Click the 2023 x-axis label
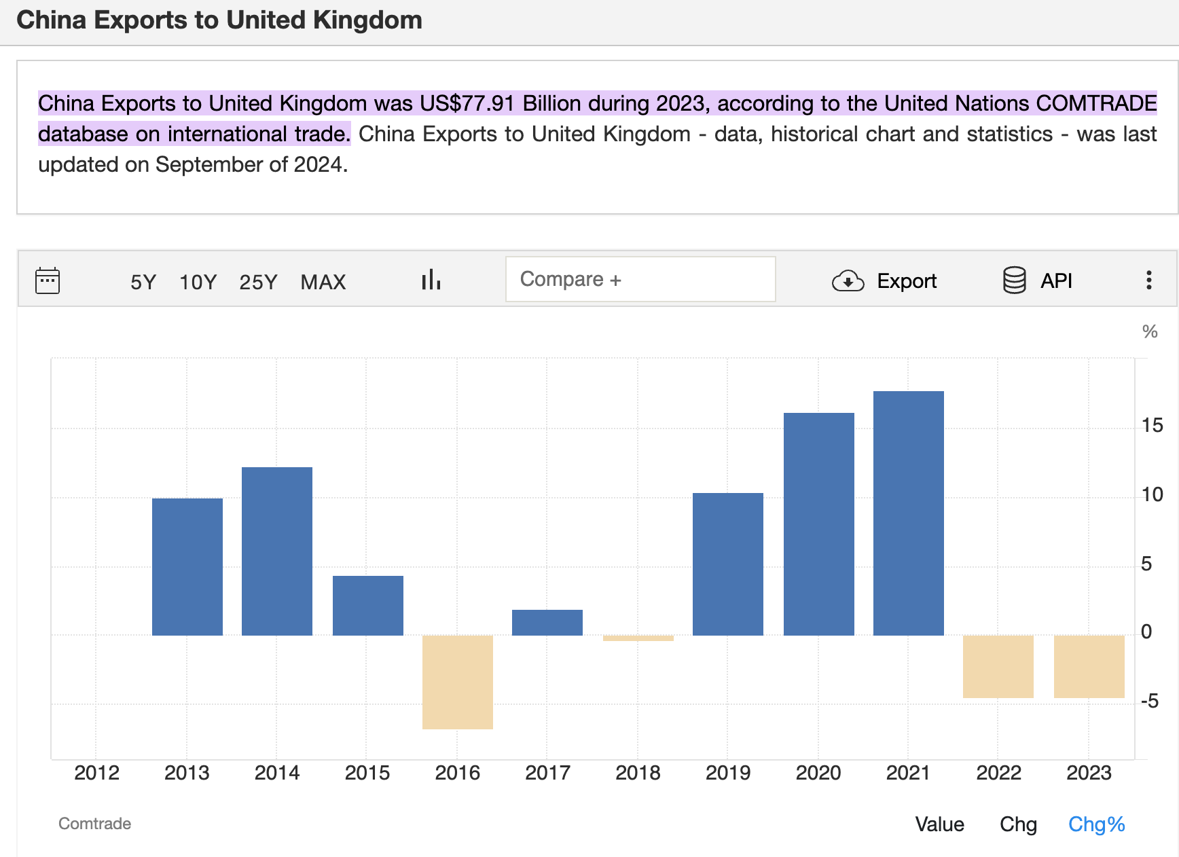 pyautogui.click(x=1089, y=773)
